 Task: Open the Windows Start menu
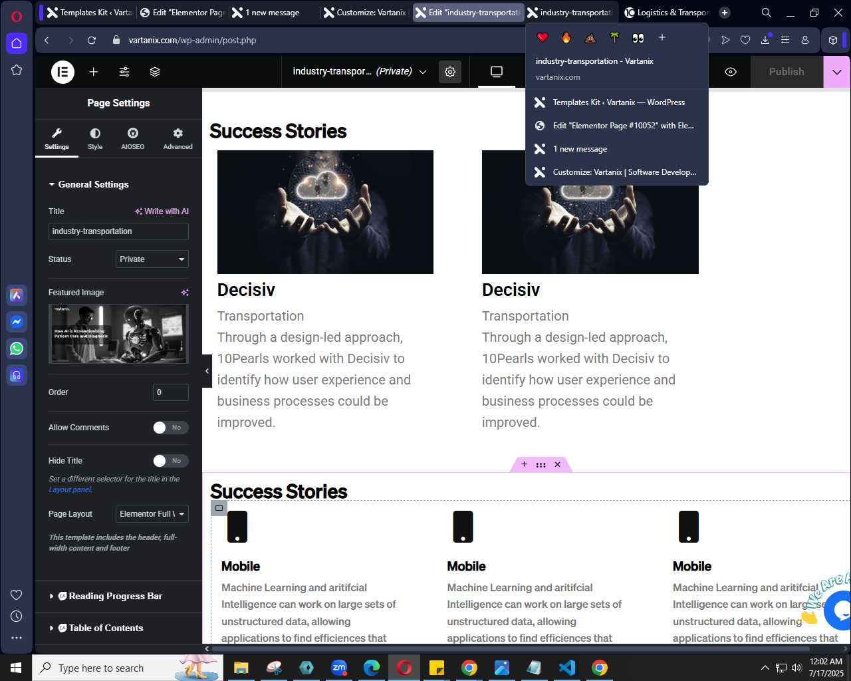[16, 668]
